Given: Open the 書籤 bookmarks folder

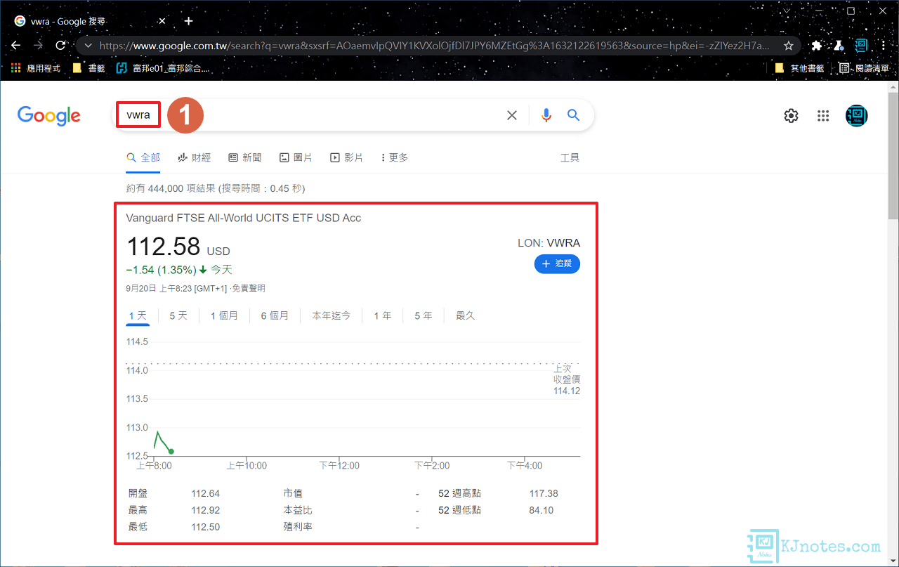Looking at the screenshot, I should 88,68.
